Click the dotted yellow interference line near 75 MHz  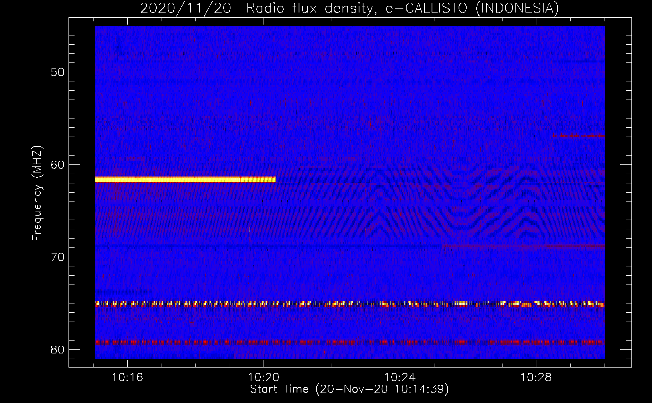click(350, 304)
